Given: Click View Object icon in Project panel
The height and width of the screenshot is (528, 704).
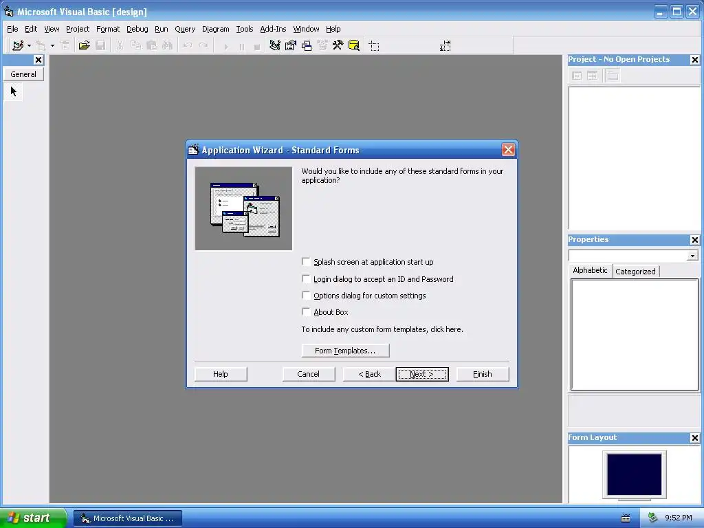Looking at the screenshot, I should pyautogui.click(x=593, y=76).
